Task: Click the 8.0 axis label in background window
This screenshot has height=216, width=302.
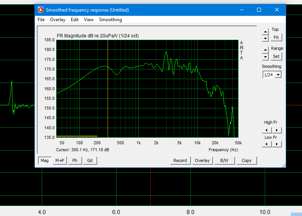Action: 190,212
